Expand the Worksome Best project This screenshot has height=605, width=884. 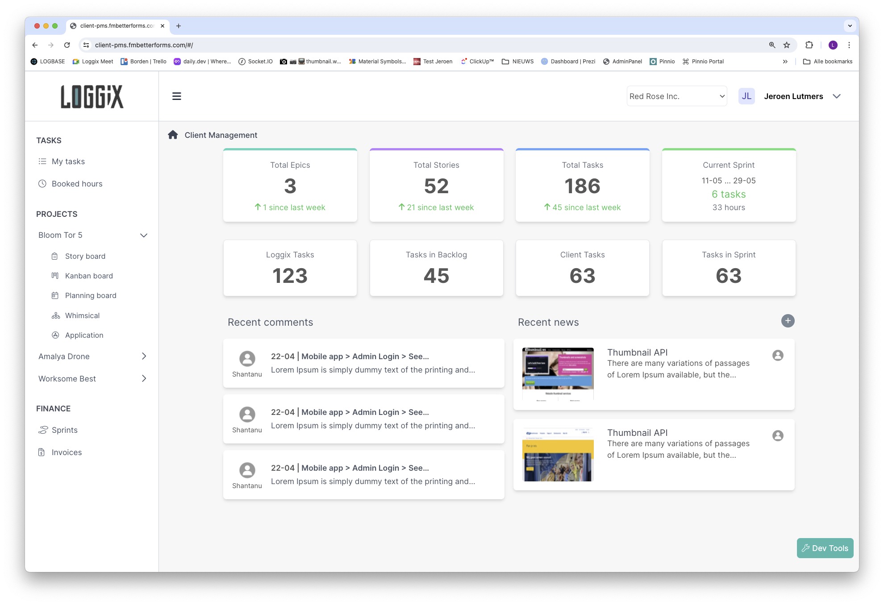144,378
